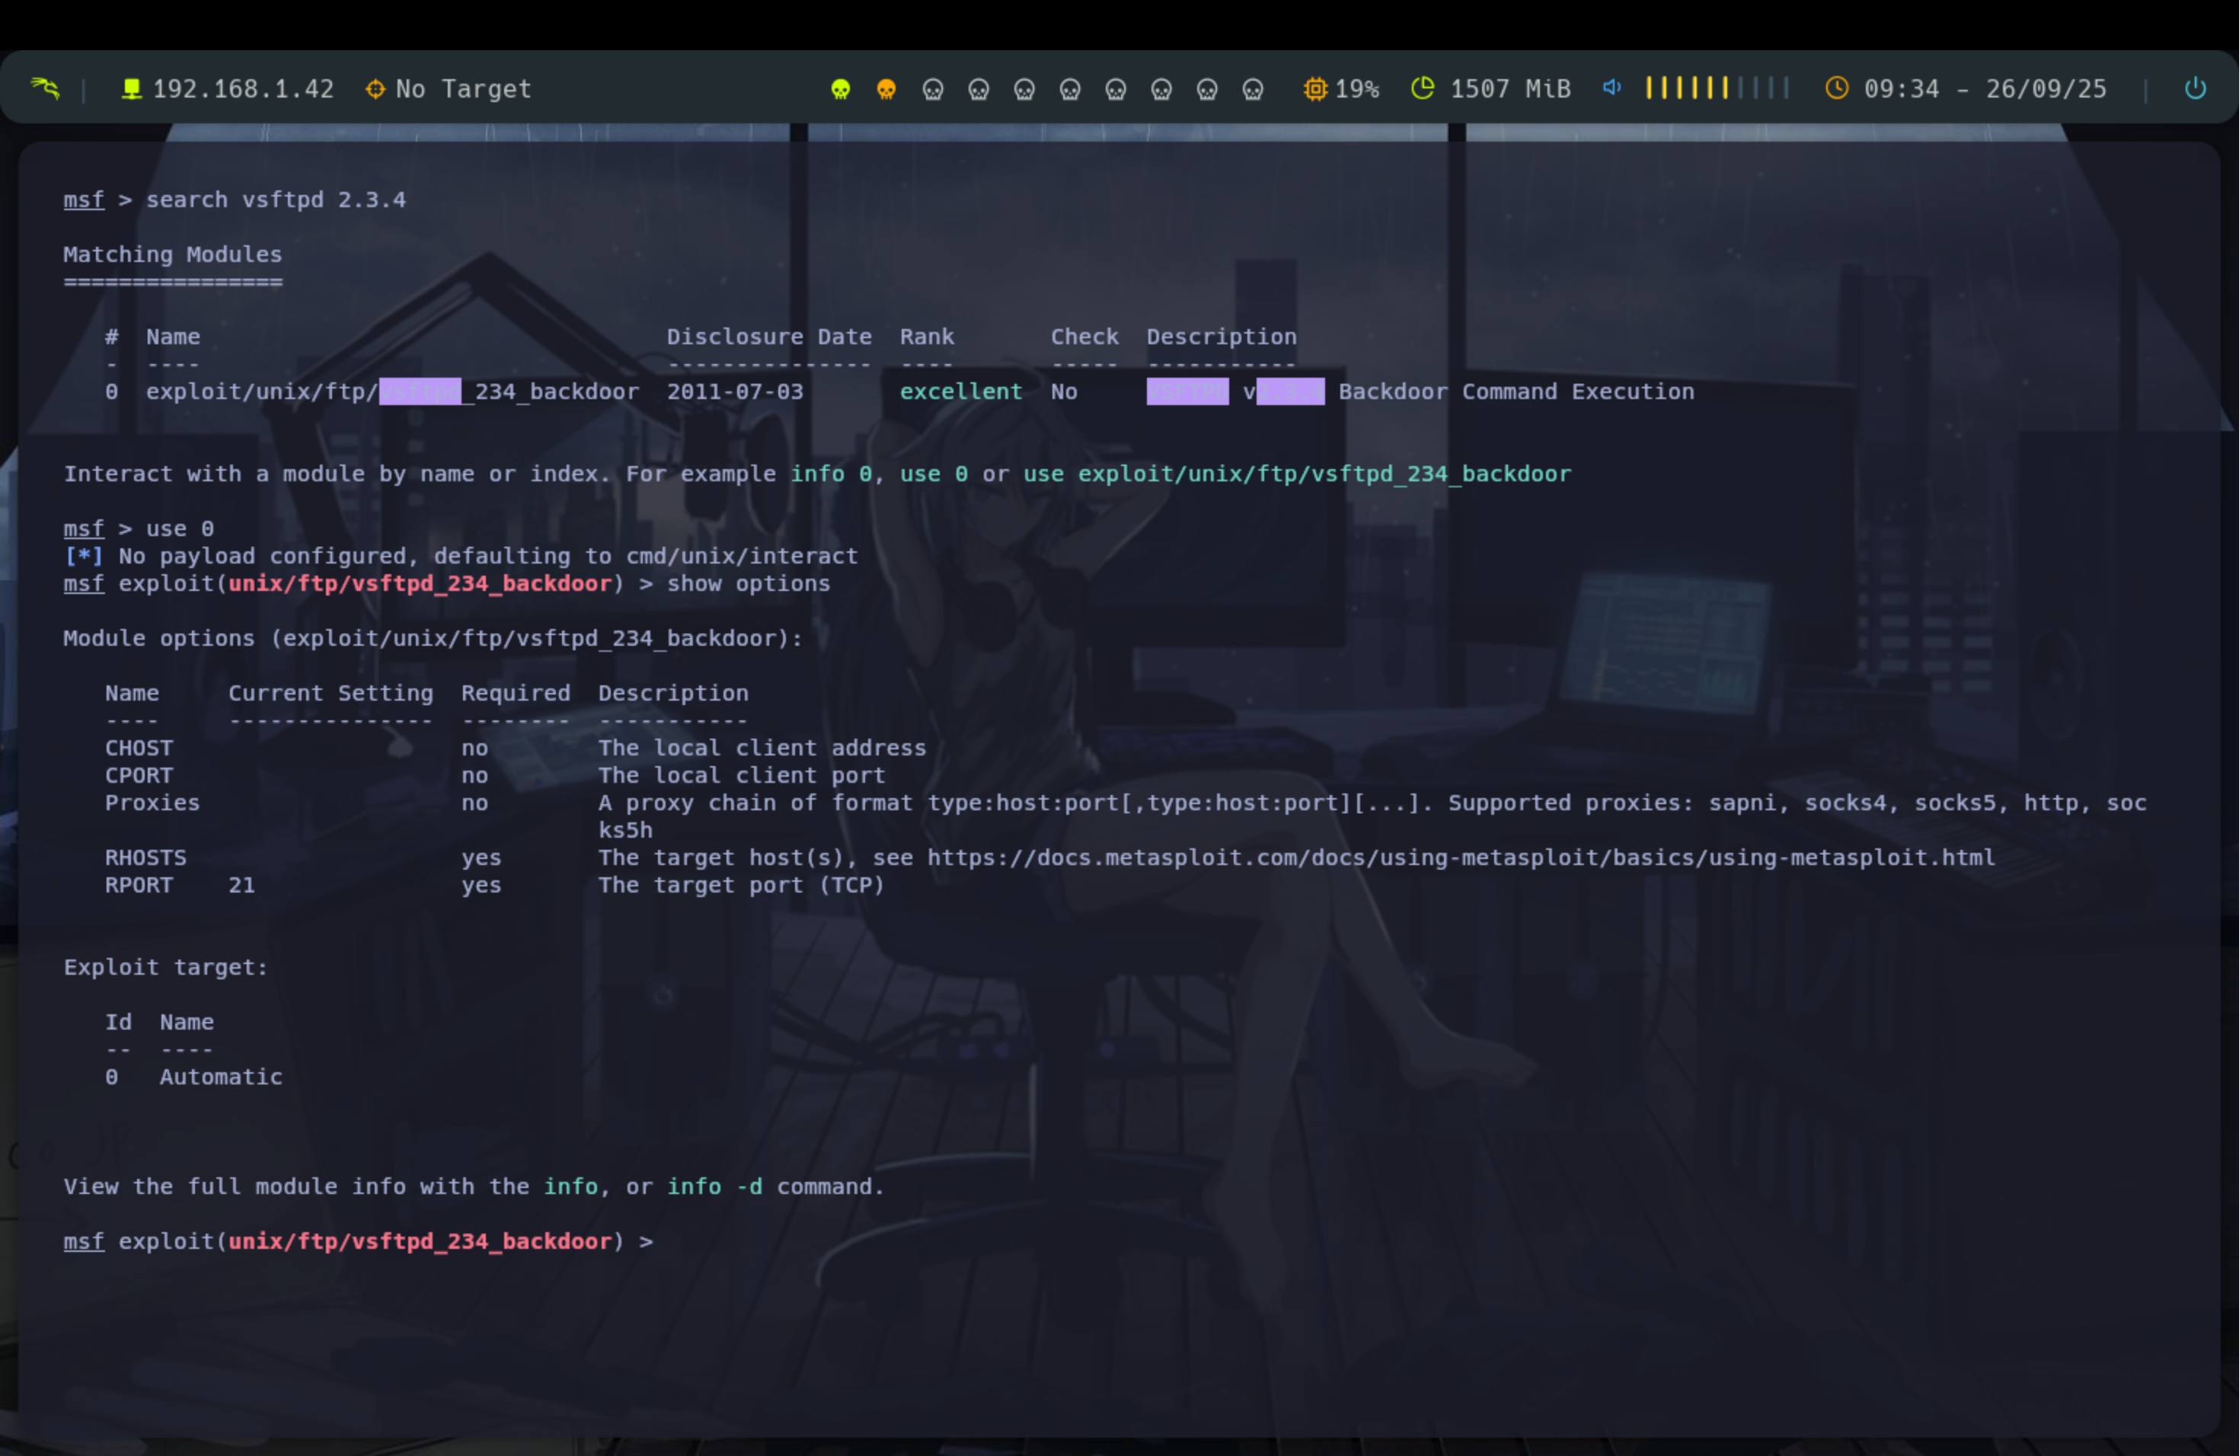
Task: Click the clock icon beside the time
Action: coord(1836,88)
